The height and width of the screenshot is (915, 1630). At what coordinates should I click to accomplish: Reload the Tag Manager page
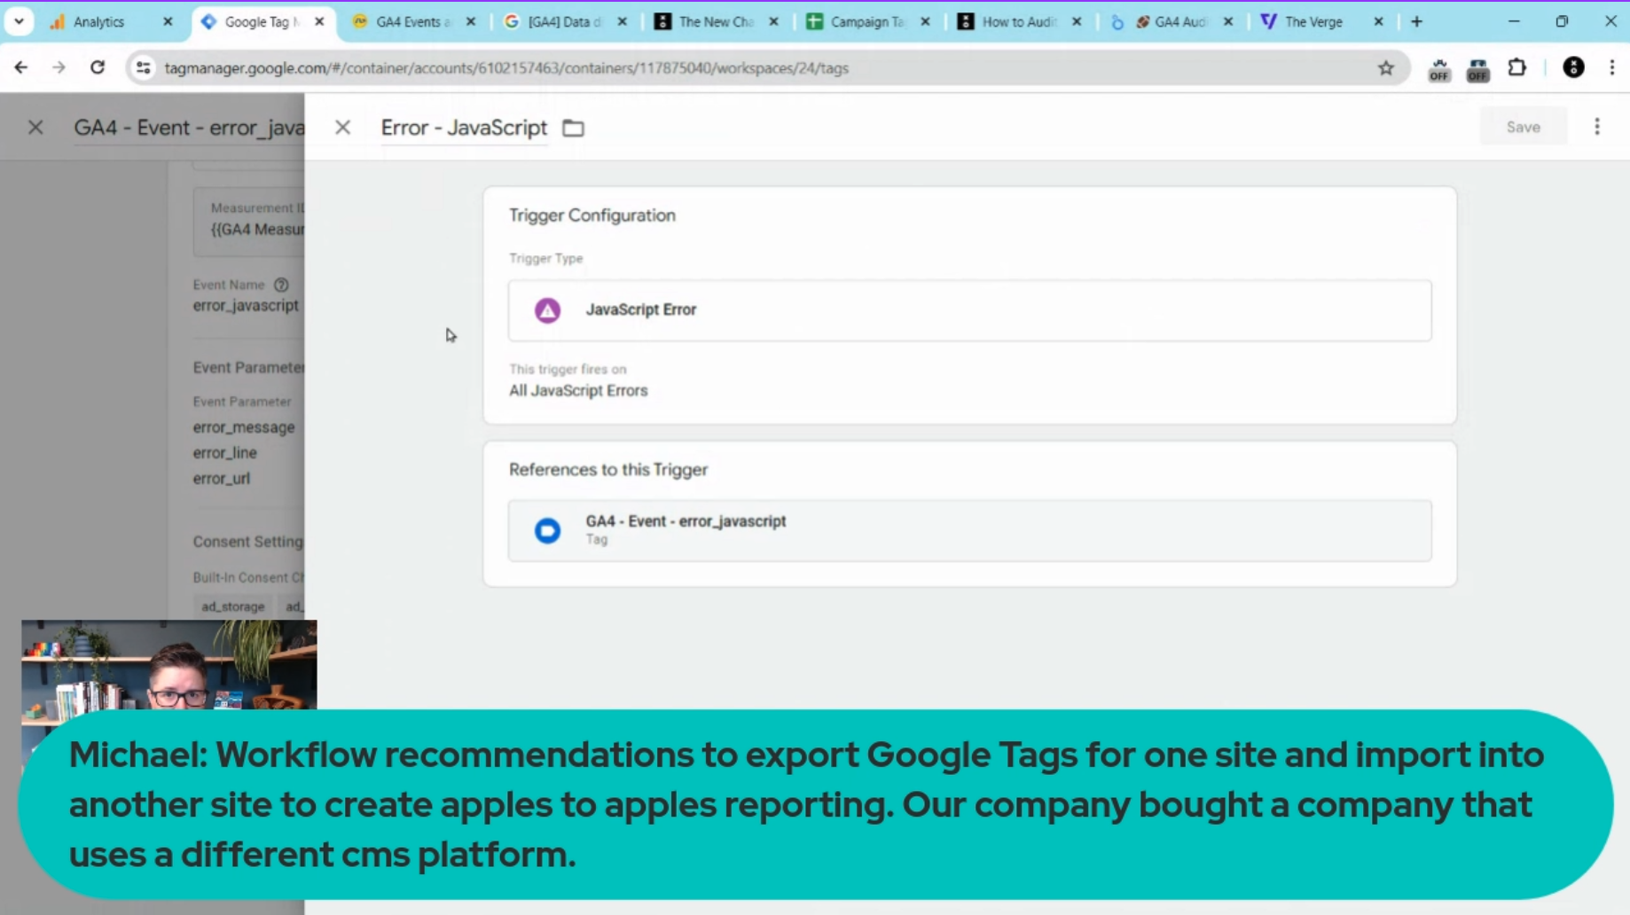(x=98, y=67)
